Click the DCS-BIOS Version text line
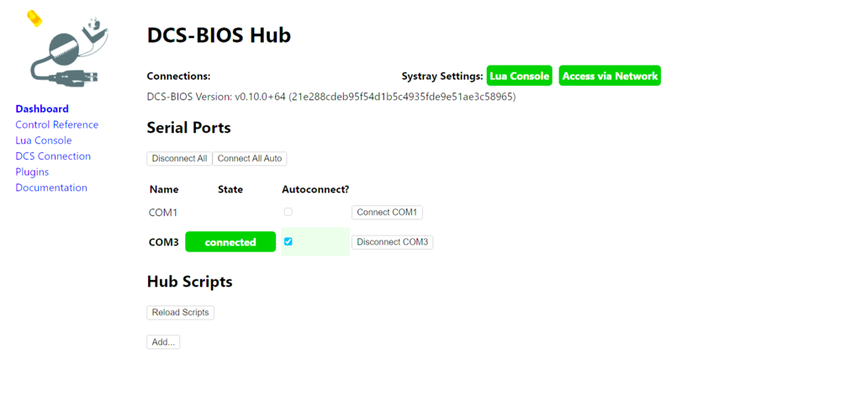The width and height of the screenshot is (841, 402). pos(331,98)
